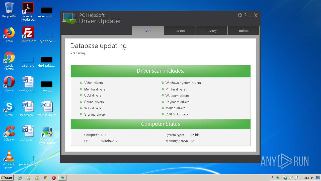Image resolution: width=321 pixels, height=181 pixels.
Task: Click the 'Preparing' status text
Action: [x=78, y=53]
